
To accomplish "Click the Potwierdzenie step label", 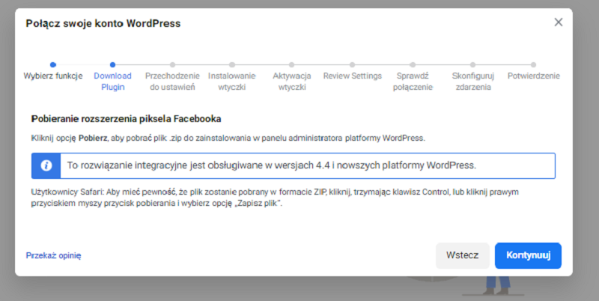I will tap(534, 76).
